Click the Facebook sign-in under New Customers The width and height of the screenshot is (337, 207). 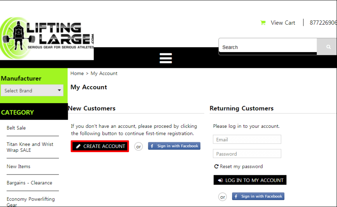174,146
